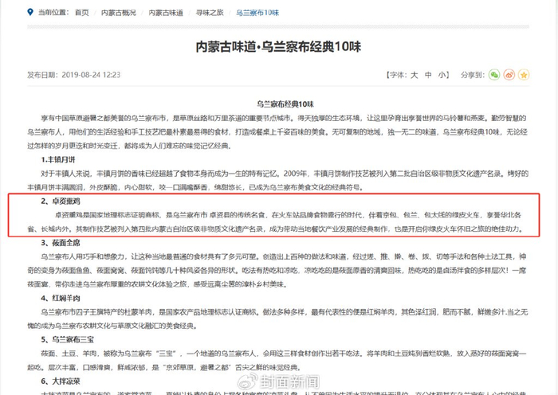The height and width of the screenshot is (395, 558).
Task: Set font size to 大
Action: click(x=415, y=75)
